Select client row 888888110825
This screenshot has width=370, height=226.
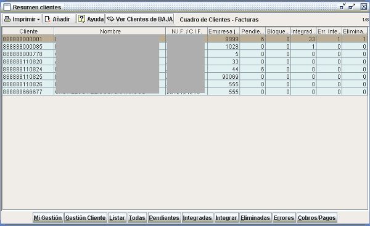click(x=185, y=76)
